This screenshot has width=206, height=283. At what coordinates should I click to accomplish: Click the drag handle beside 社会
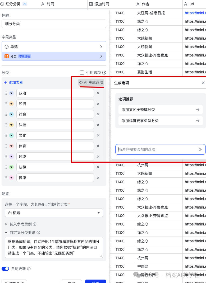(6, 114)
